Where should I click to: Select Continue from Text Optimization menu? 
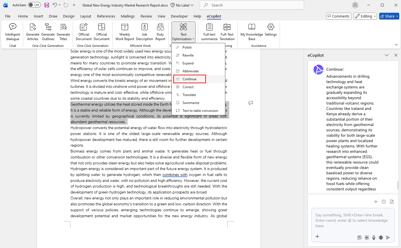click(189, 79)
